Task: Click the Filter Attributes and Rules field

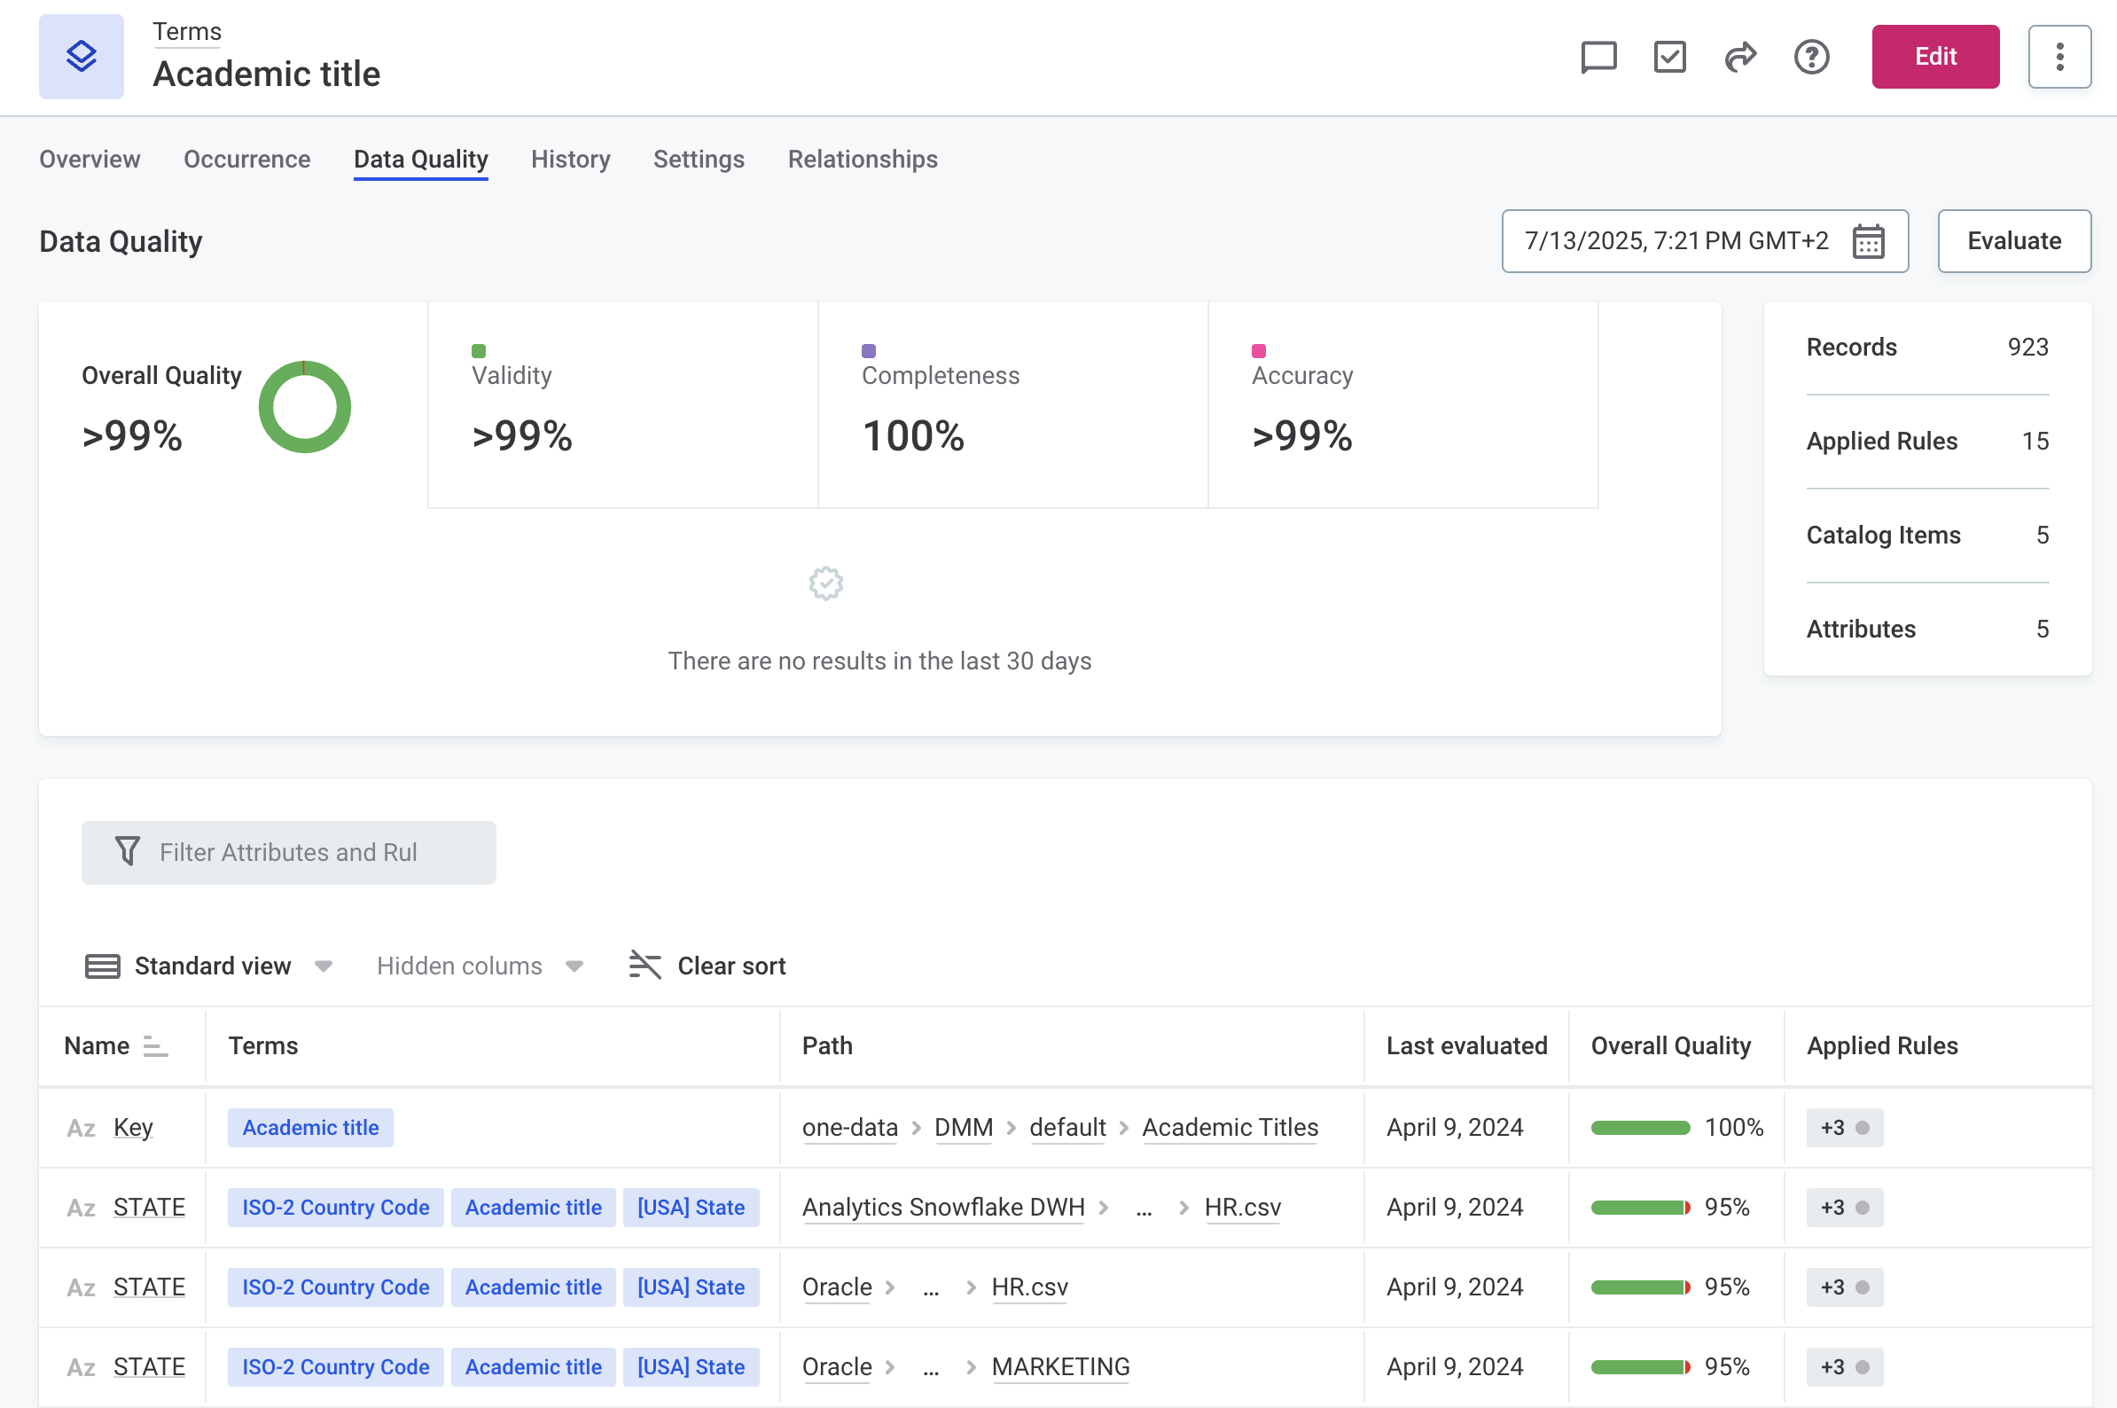Action: click(288, 852)
